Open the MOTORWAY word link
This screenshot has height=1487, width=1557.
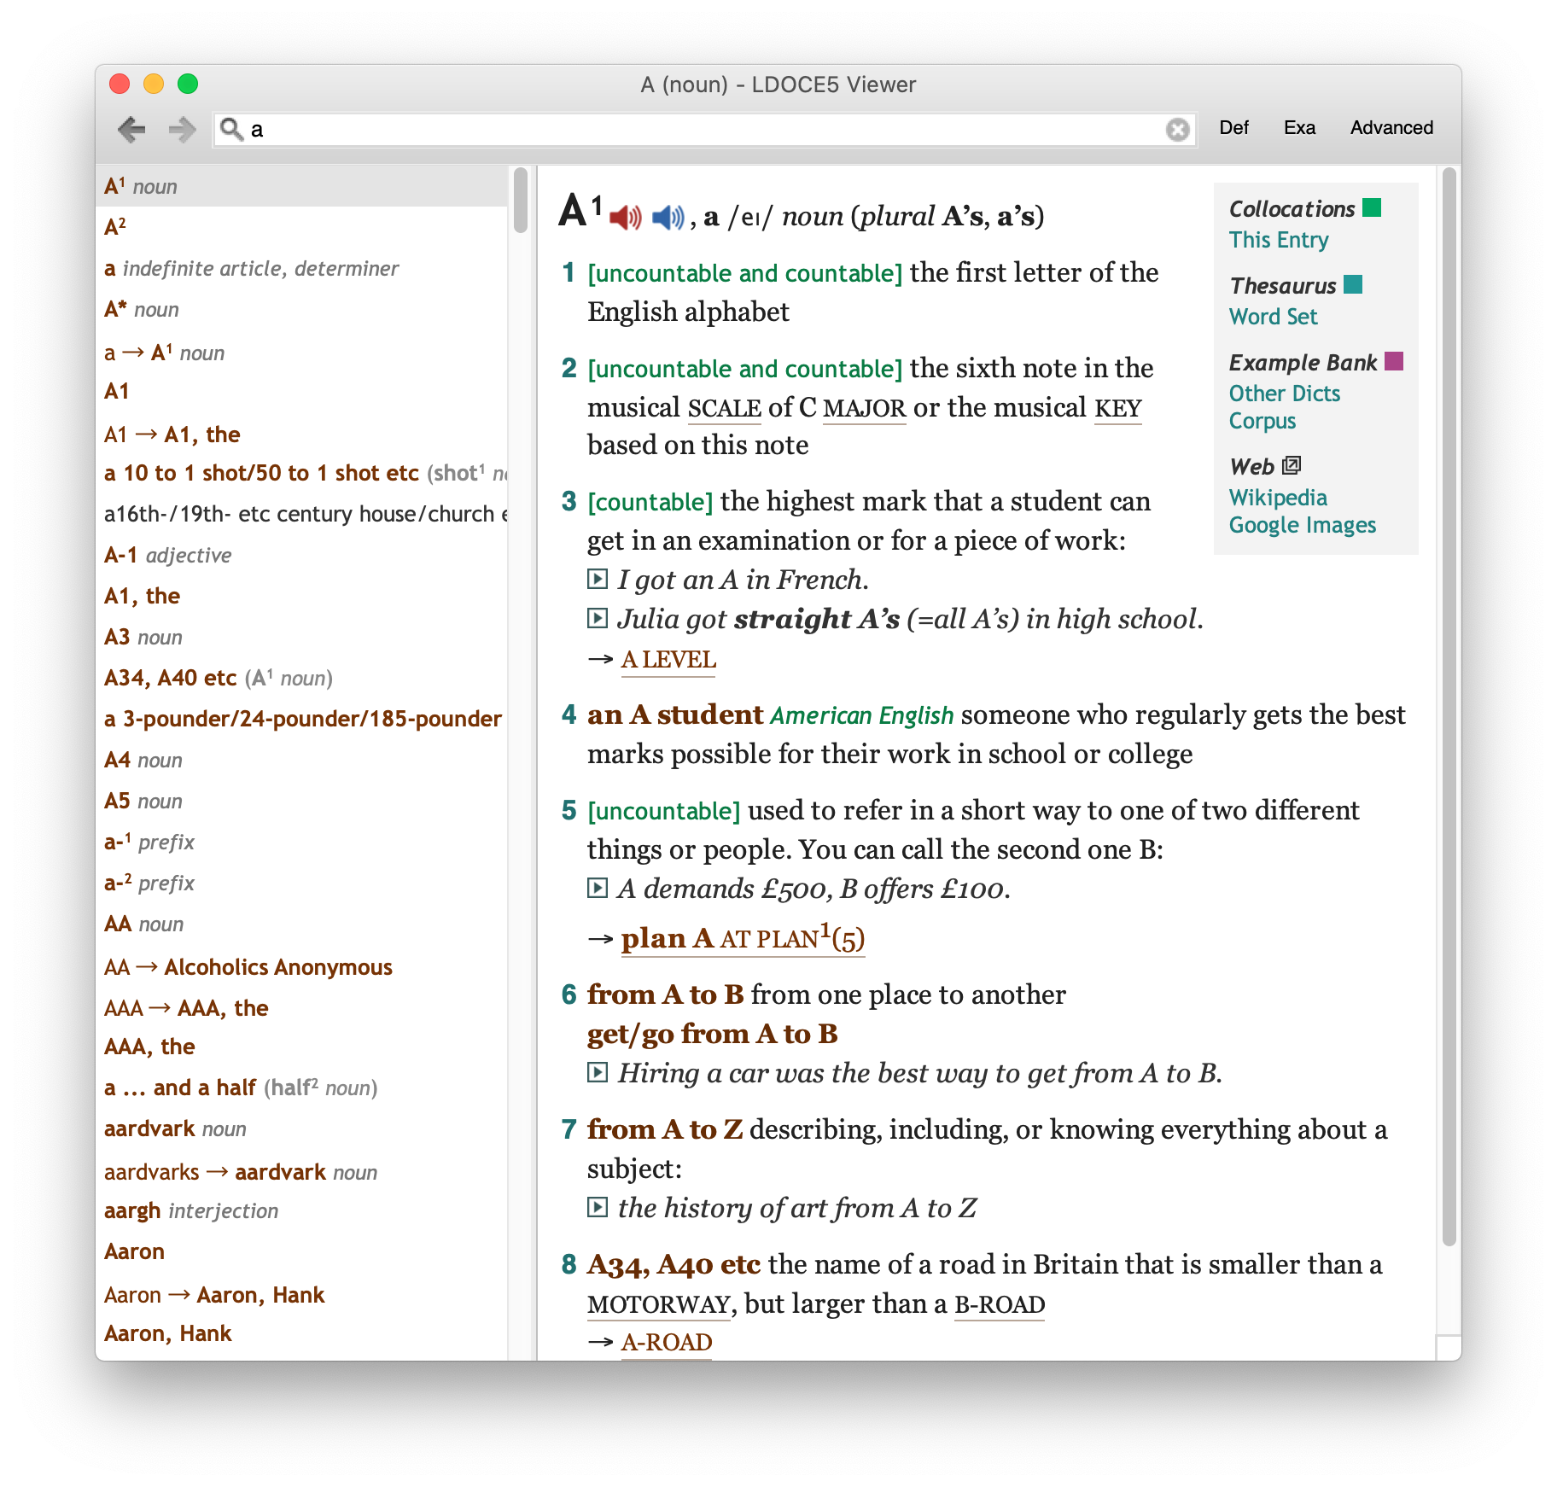coord(658,1305)
